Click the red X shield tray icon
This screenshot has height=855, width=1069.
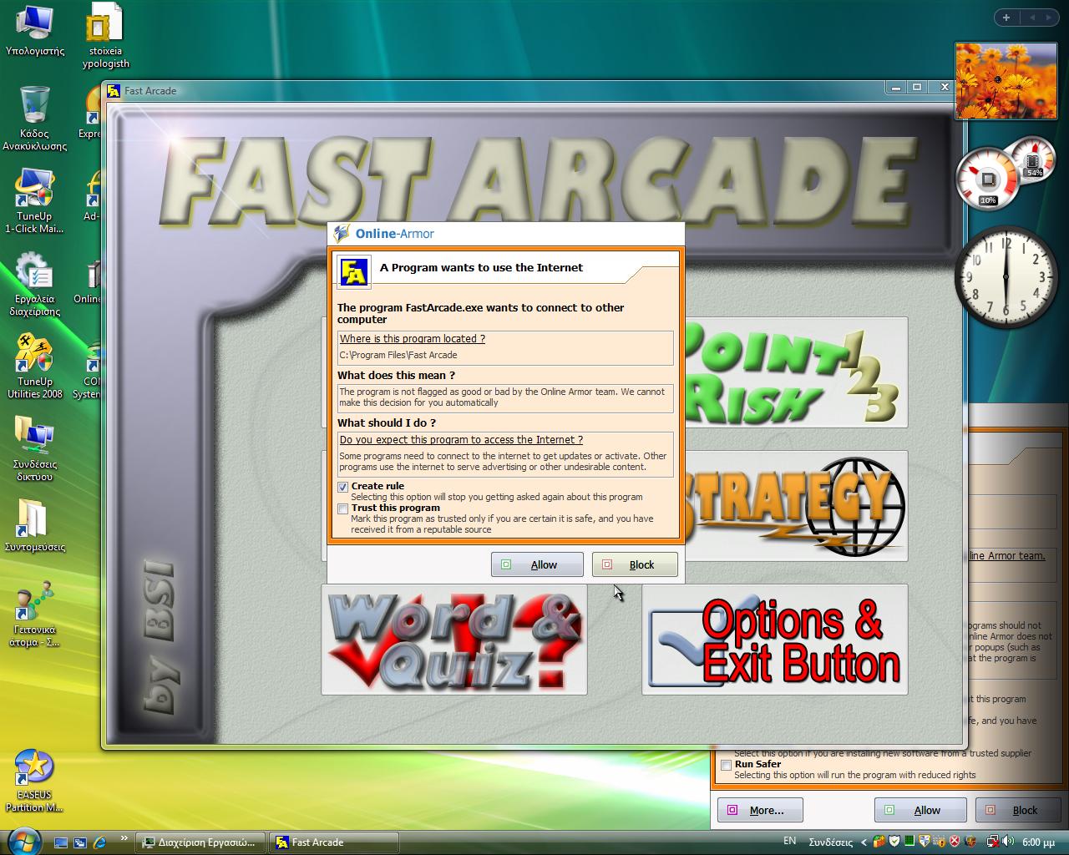coord(955,842)
